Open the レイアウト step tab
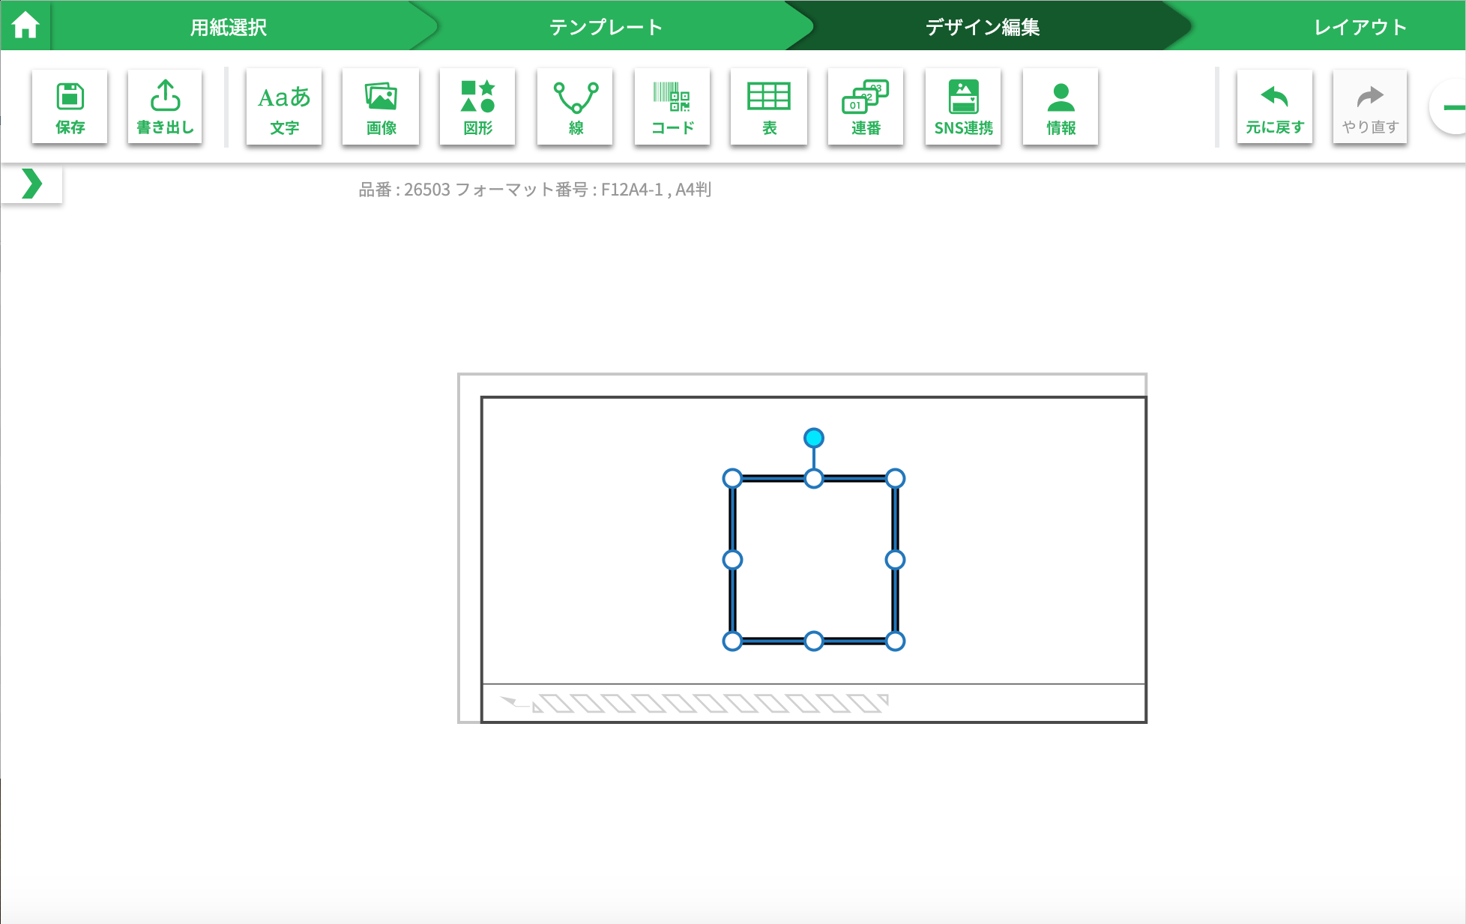 coord(1360,27)
